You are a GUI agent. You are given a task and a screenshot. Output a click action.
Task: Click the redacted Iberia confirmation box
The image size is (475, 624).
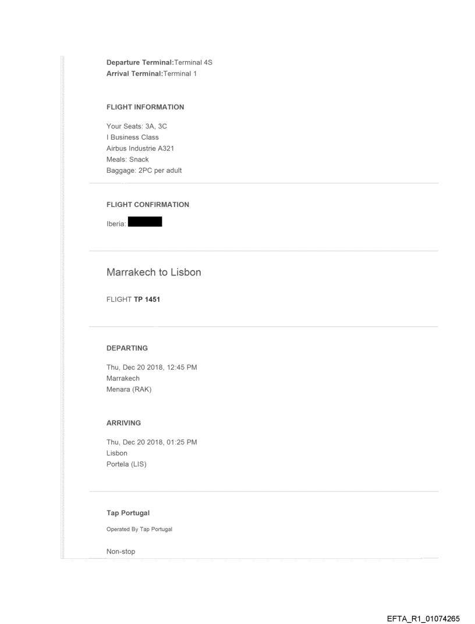144,222
